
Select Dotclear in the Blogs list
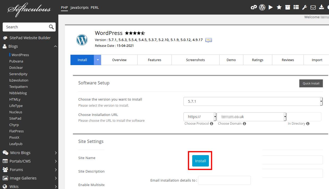[16, 67]
